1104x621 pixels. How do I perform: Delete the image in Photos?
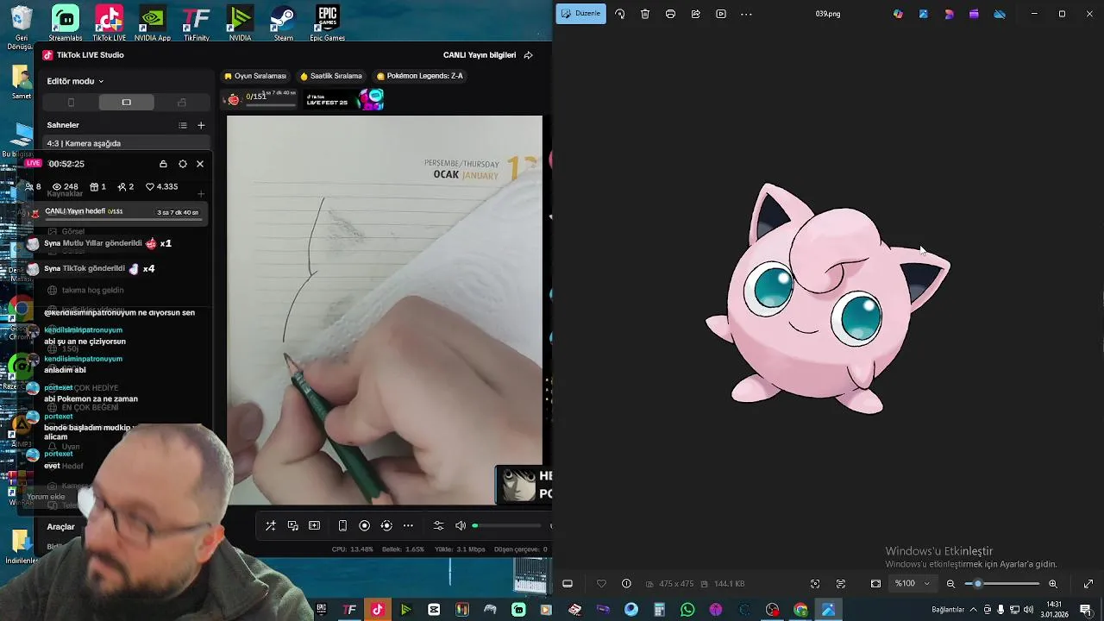click(645, 14)
